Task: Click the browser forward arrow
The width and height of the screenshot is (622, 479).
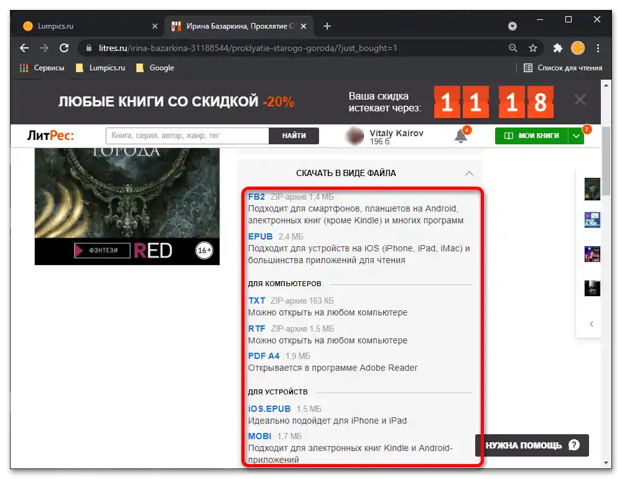Action: (x=44, y=48)
